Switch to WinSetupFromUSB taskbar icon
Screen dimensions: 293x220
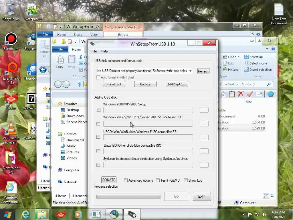tap(132, 214)
